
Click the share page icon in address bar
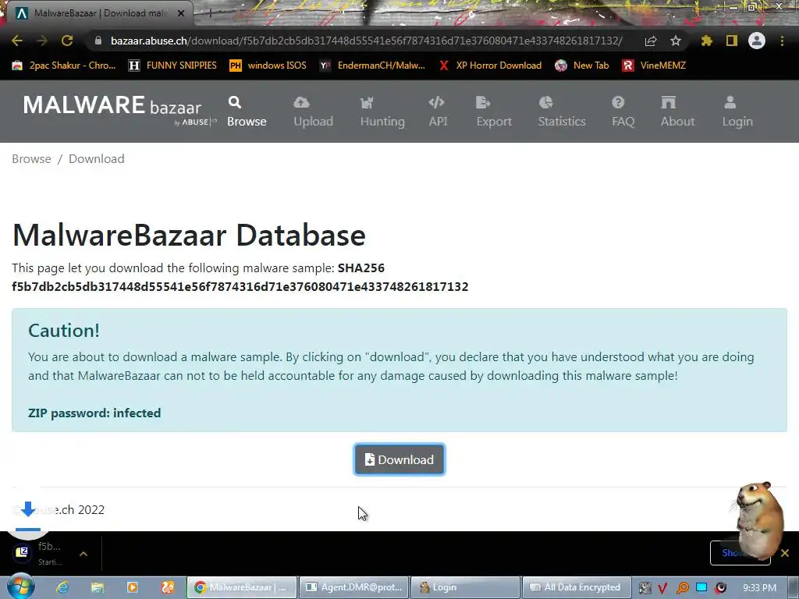(650, 41)
